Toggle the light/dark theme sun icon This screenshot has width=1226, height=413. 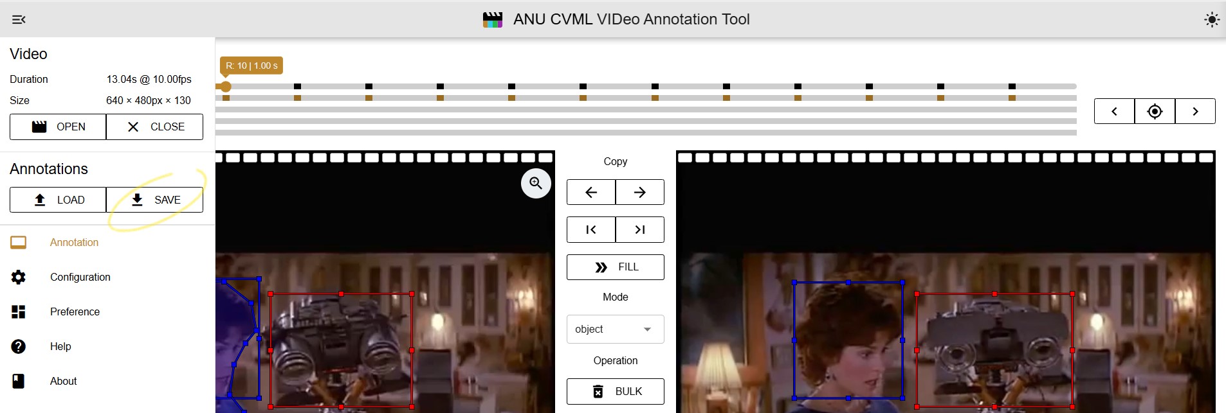(x=1211, y=19)
